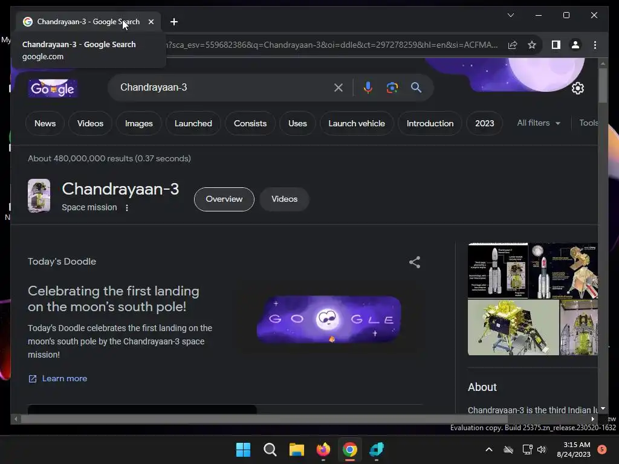The image size is (619, 464).
Task: Open the rocket and lander illustration thumbnail
Action: pos(563,271)
